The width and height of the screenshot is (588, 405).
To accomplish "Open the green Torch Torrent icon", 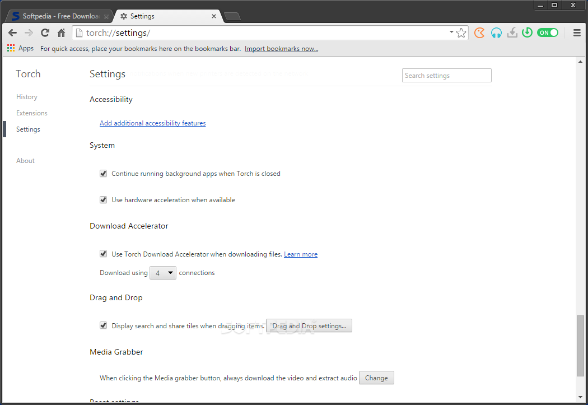I will (528, 32).
